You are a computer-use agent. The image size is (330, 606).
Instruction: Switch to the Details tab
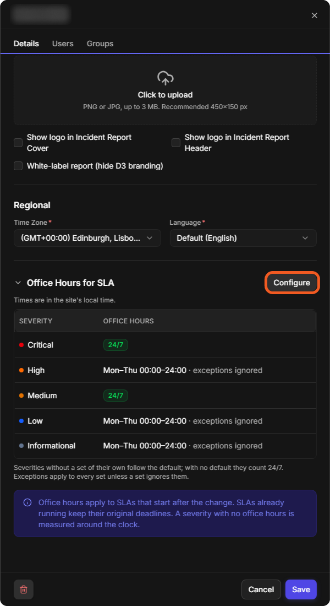click(26, 44)
